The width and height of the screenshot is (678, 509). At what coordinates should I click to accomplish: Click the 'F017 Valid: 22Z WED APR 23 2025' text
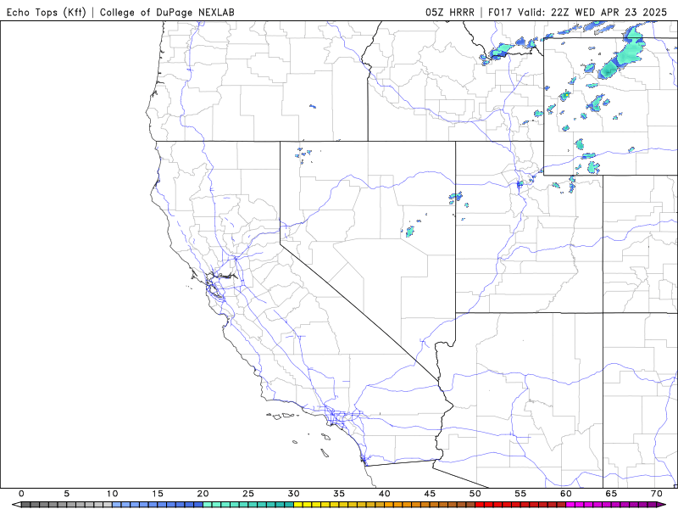[578, 12]
